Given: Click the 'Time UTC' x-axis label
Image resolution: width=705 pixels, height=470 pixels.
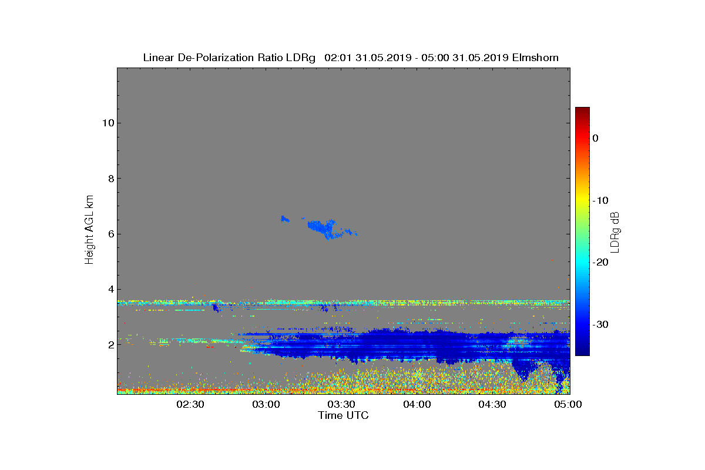Looking at the screenshot, I should 343,415.
